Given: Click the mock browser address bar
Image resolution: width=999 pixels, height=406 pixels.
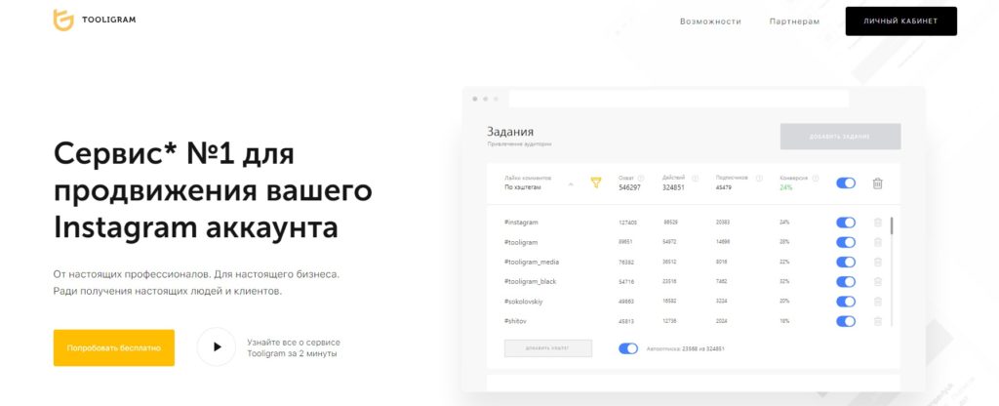Looking at the screenshot, I should coord(679,99).
